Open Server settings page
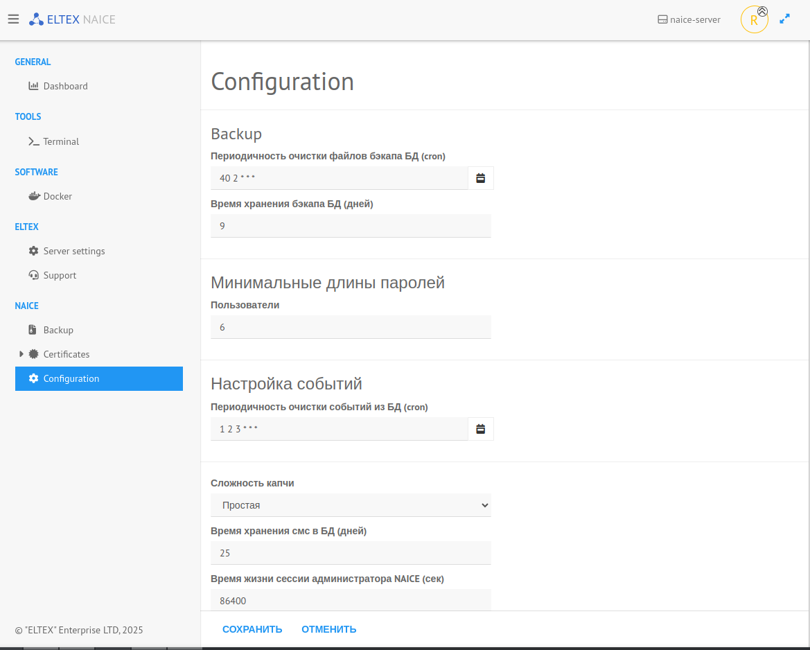The height and width of the screenshot is (650, 810). click(x=73, y=251)
